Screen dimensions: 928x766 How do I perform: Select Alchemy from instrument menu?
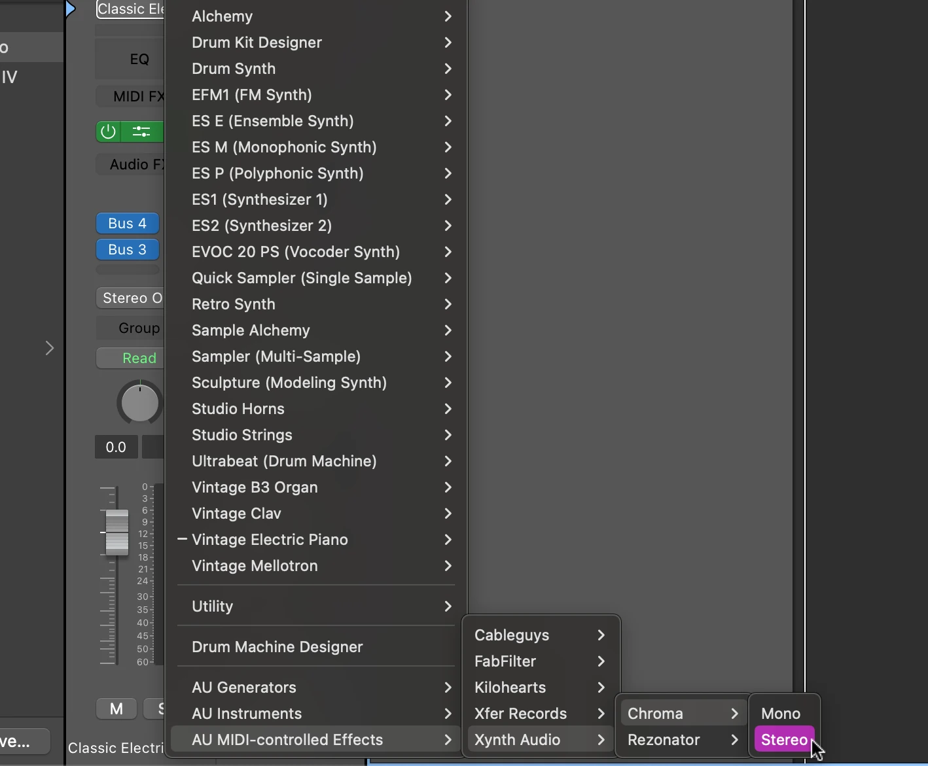coord(316,16)
